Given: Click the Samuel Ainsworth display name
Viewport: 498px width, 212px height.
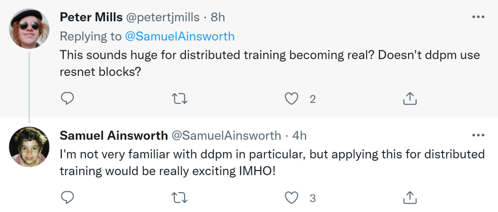Looking at the screenshot, I should pos(113,135).
